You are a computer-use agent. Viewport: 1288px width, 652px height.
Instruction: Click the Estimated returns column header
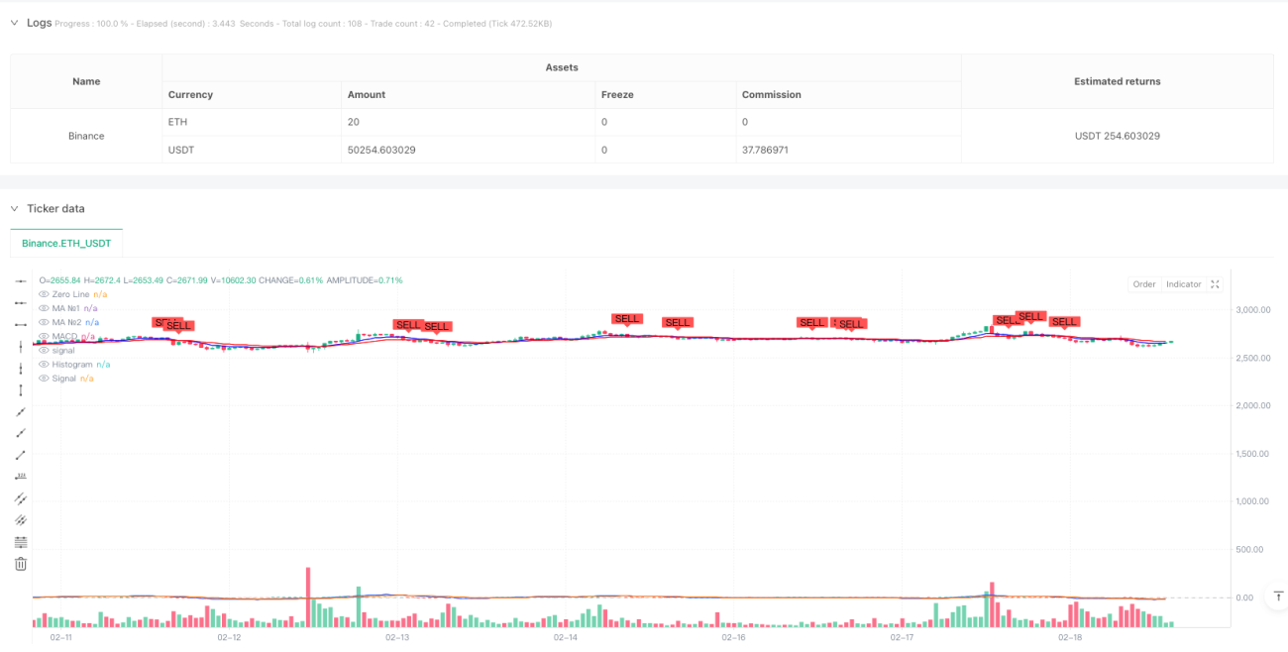[x=1118, y=81]
